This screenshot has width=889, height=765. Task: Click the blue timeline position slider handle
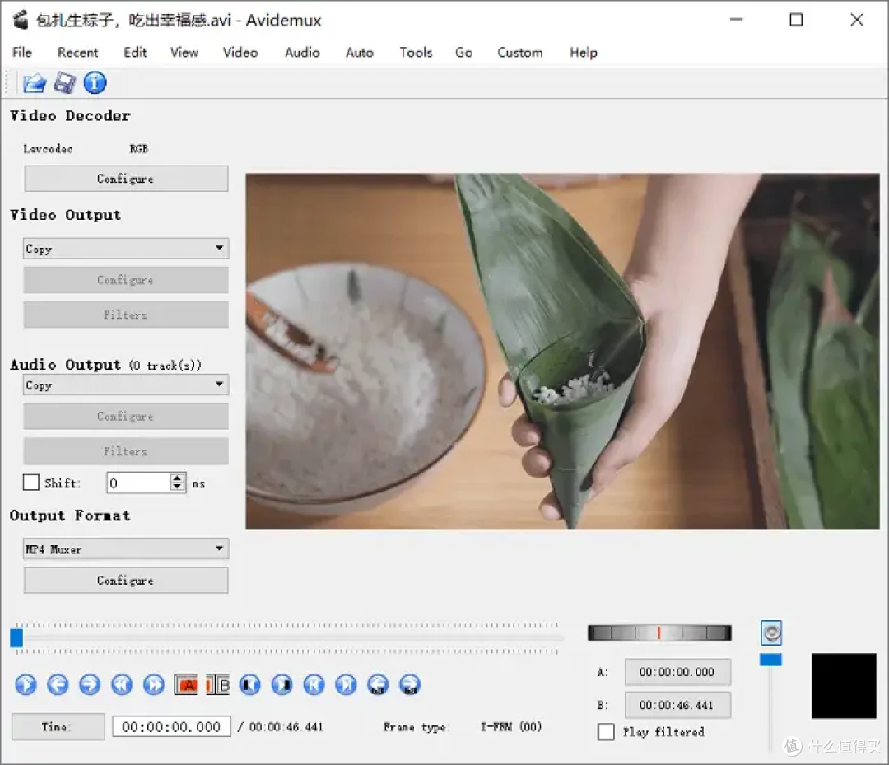(x=16, y=638)
